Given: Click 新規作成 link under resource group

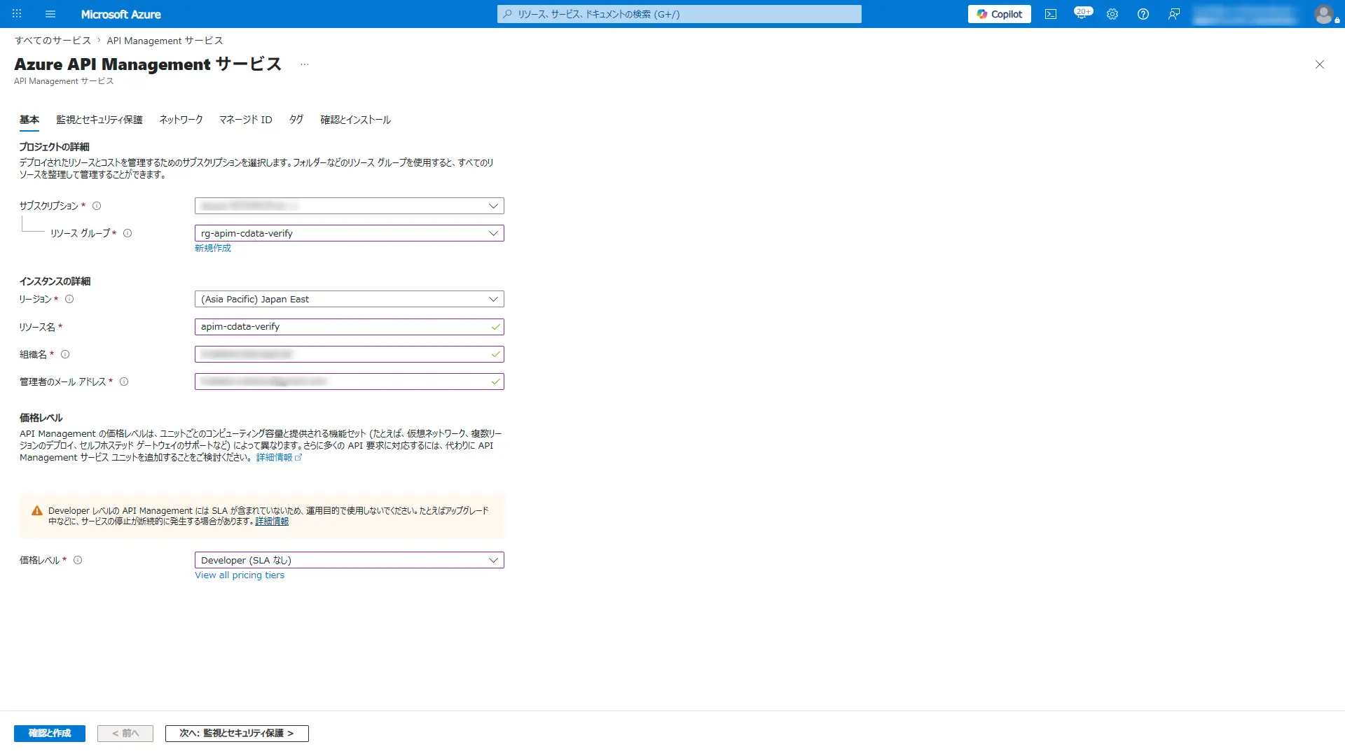Looking at the screenshot, I should (x=213, y=248).
